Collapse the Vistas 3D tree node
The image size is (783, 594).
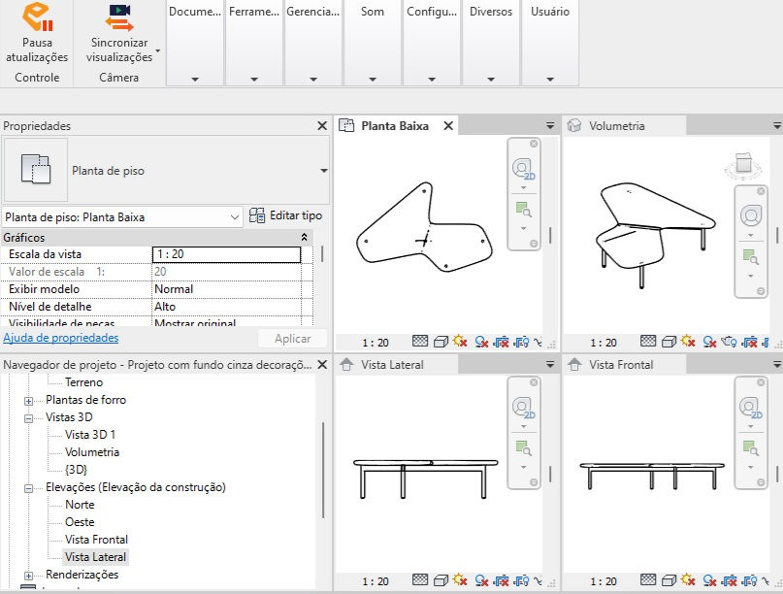tap(29, 418)
